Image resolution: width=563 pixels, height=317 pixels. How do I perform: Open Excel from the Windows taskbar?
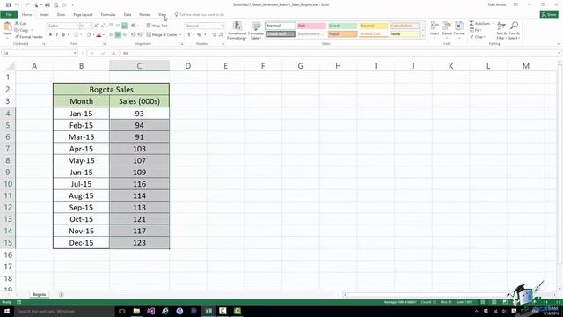pyautogui.click(x=208, y=311)
